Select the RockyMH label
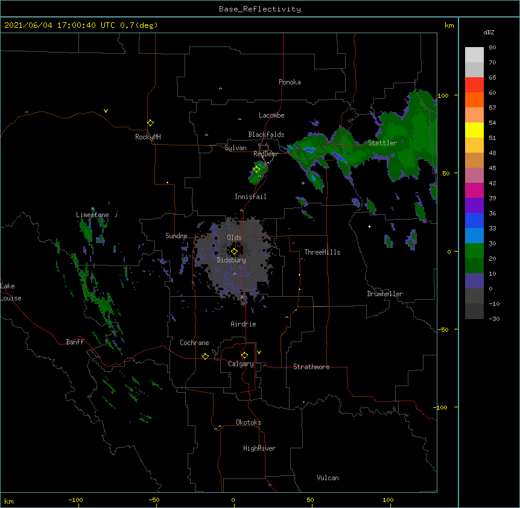The image size is (520, 508). (148, 137)
